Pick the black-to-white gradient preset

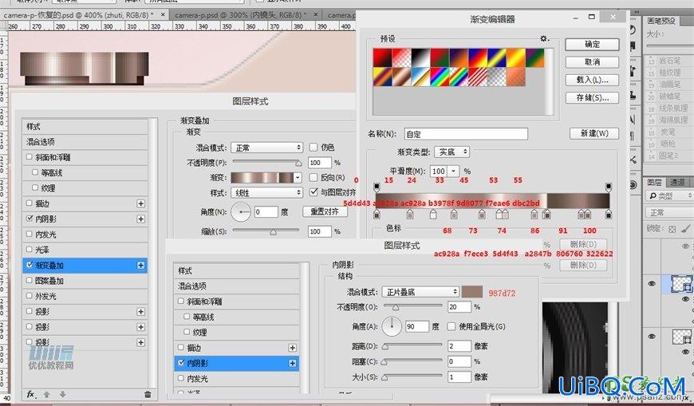[x=421, y=57]
